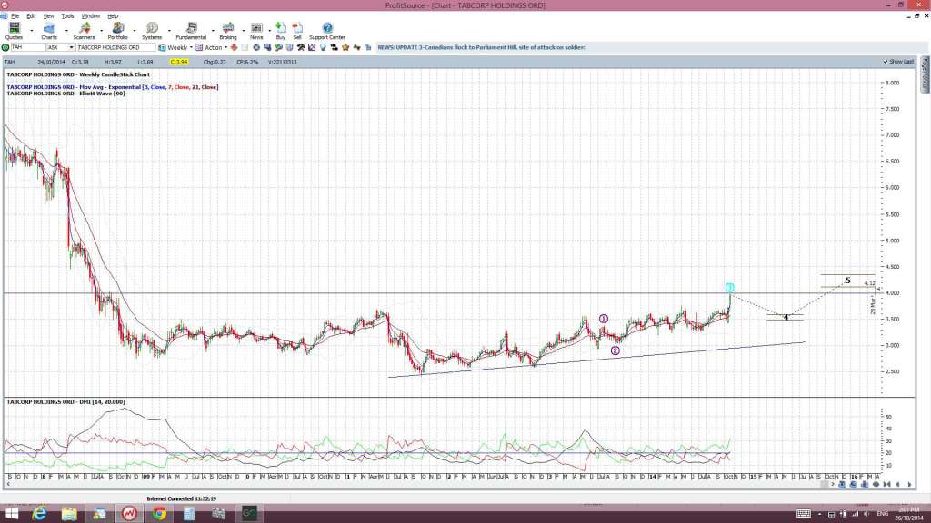Open the View menu
The height and width of the screenshot is (523, 931).
click(49, 16)
